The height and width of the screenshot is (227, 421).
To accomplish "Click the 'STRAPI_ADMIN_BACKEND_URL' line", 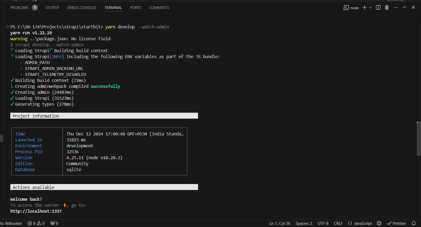I will point(54,68).
